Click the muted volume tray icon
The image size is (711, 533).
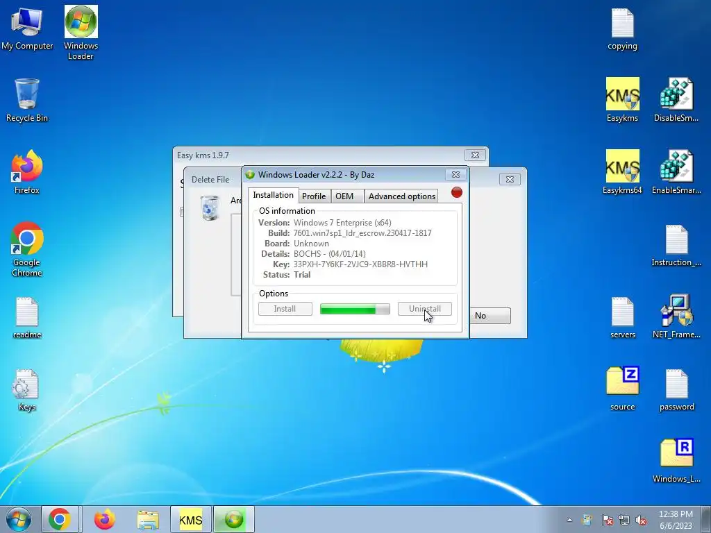pos(641,520)
